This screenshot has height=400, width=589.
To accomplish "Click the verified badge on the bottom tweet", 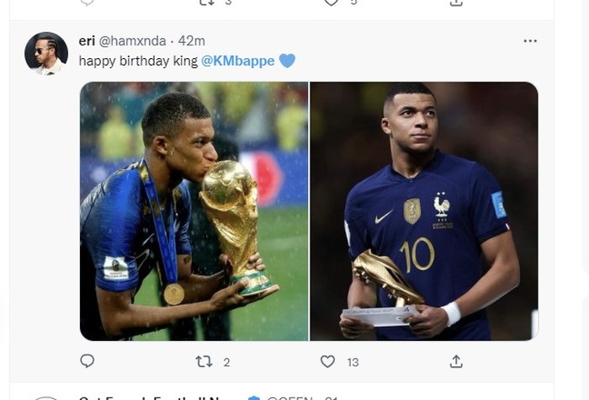I will click(254, 397).
